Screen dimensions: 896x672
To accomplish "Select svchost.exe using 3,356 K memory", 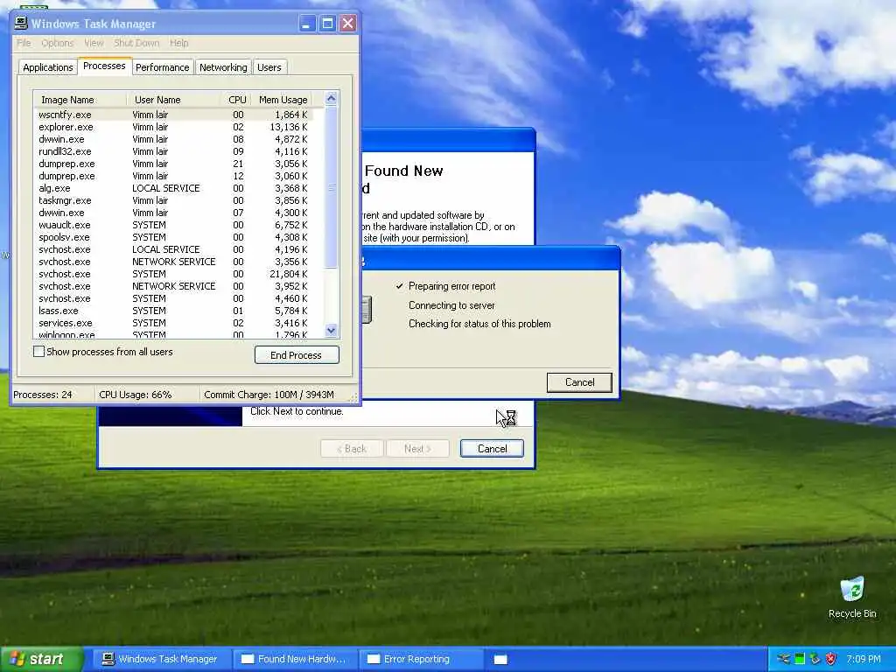I will pyautogui.click(x=173, y=262).
